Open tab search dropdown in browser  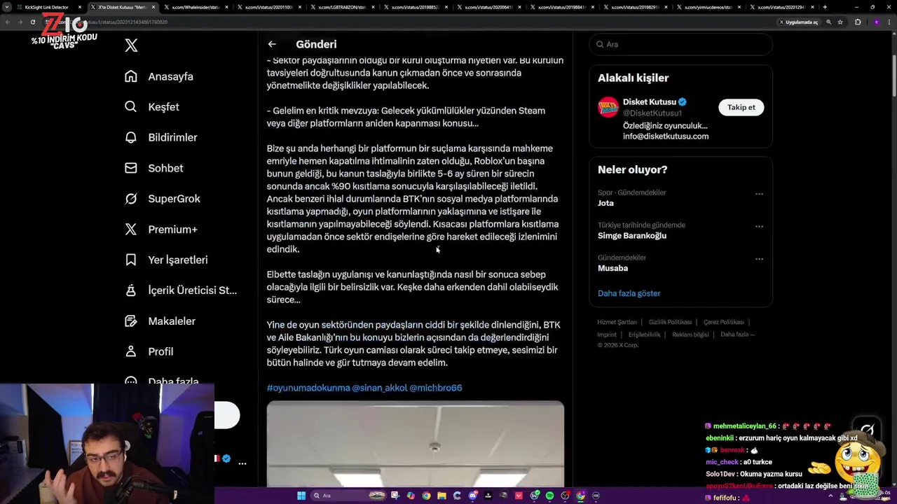pyautogui.click(x=8, y=7)
